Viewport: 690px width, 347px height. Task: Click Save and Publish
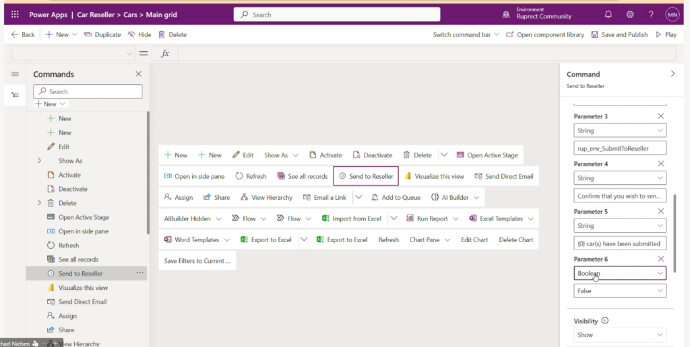coord(619,34)
